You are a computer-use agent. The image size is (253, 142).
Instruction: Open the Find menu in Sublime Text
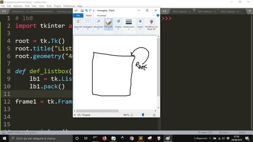(27, 6)
